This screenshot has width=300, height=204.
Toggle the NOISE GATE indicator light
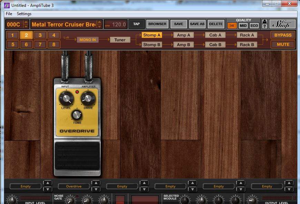[x=77, y=196]
